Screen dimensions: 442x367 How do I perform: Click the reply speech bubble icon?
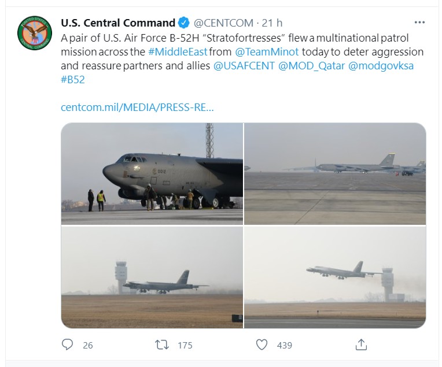[x=68, y=345]
